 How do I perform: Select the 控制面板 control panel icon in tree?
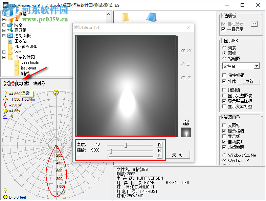point(10,36)
